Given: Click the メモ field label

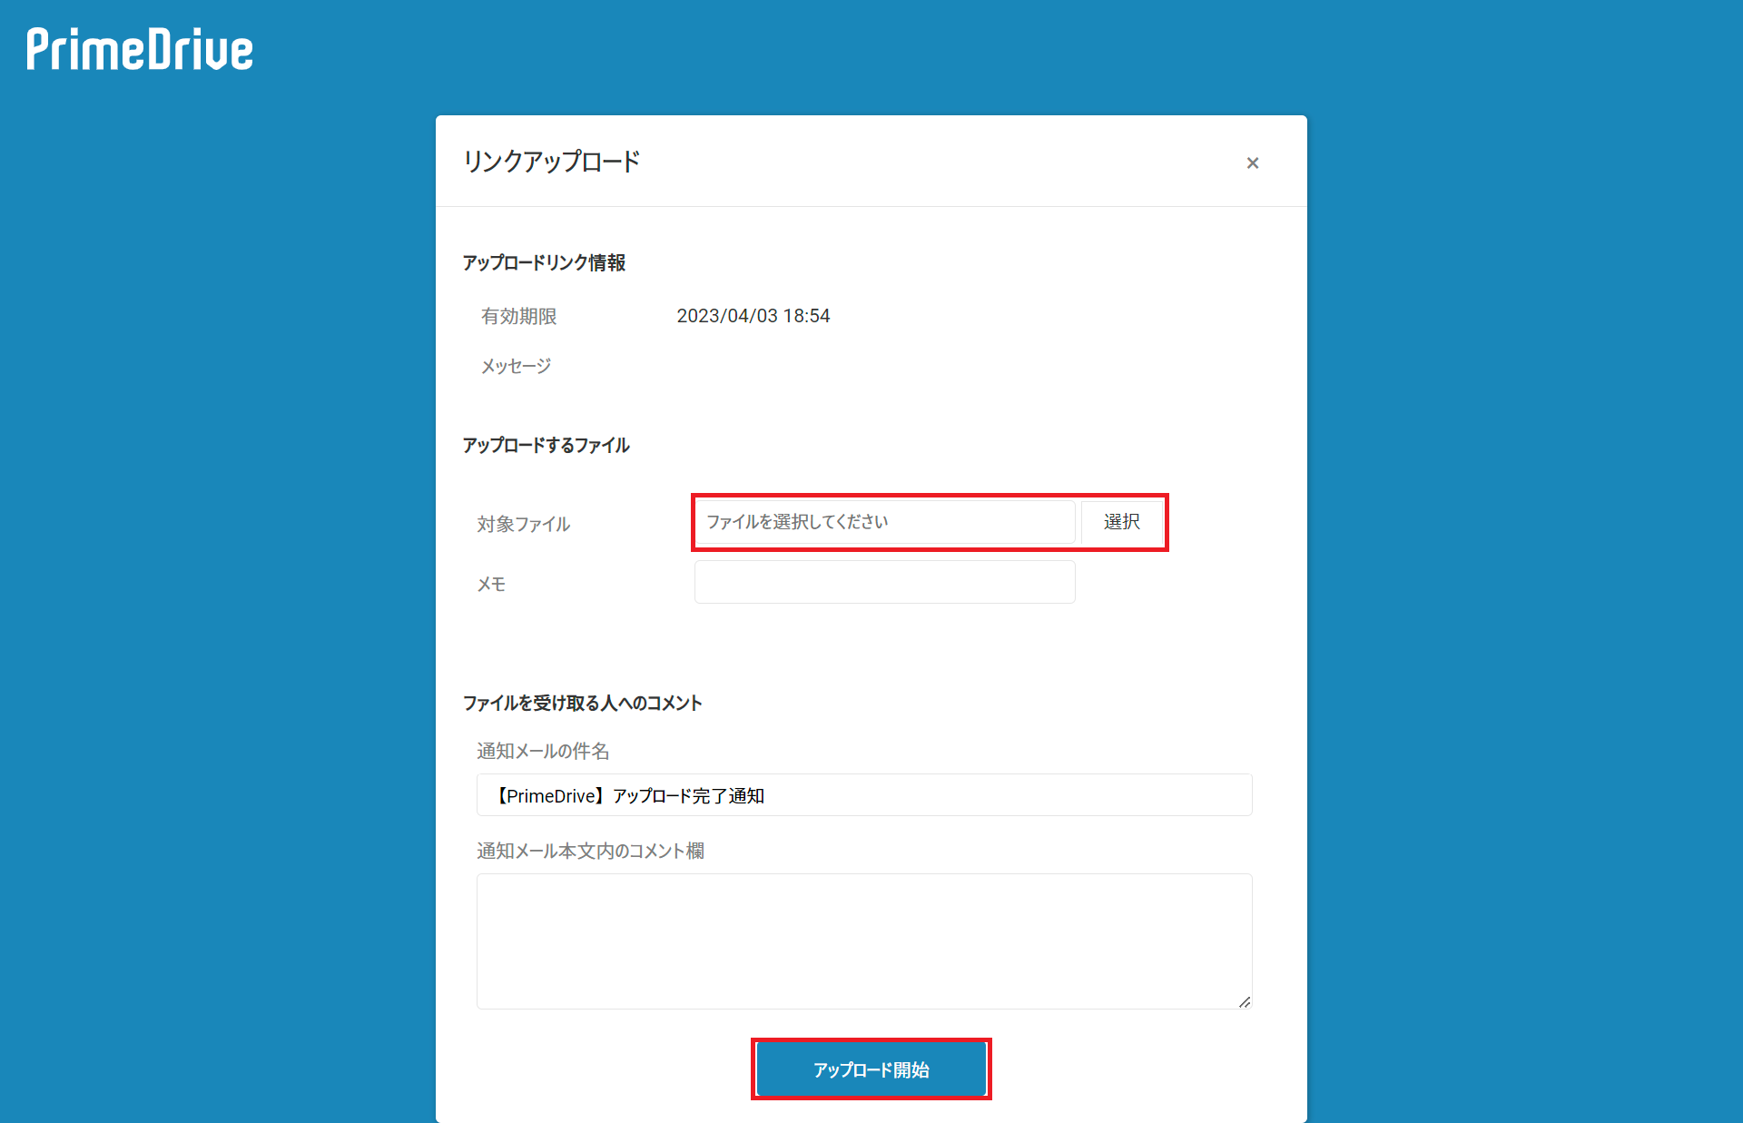Looking at the screenshot, I should tap(491, 584).
